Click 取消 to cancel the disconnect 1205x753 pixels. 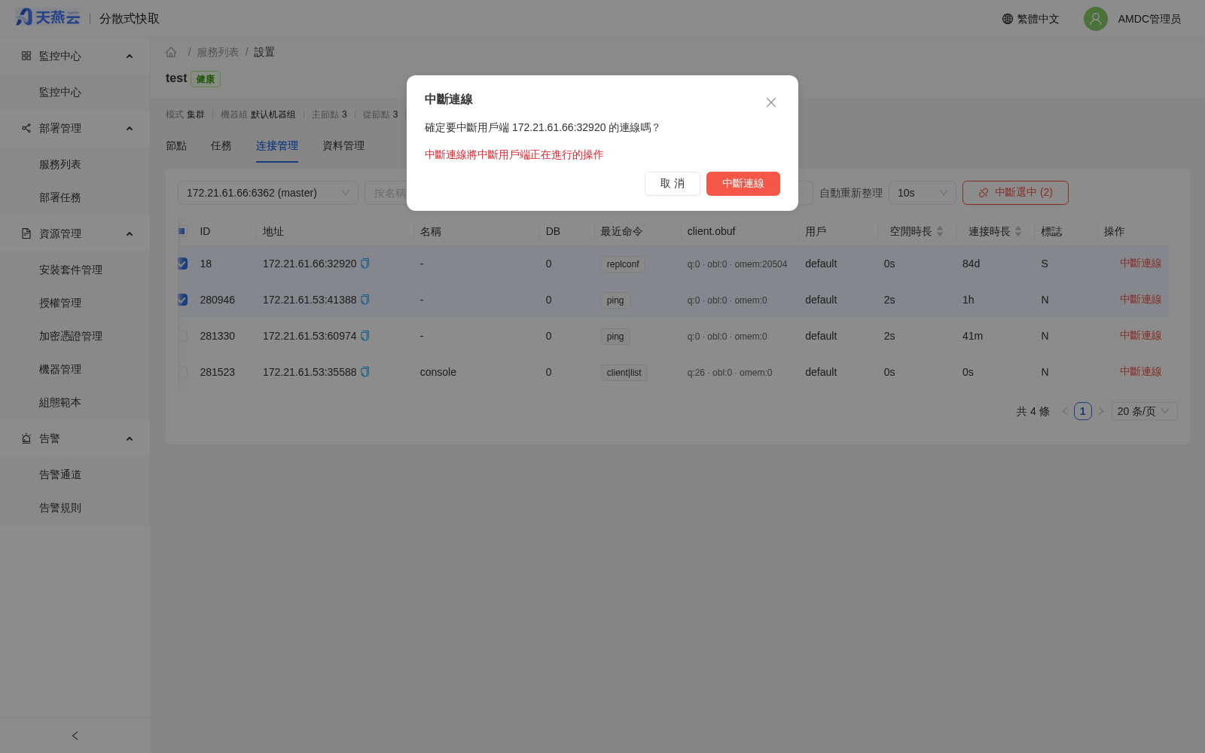pyautogui.click(x=673, y=184)
